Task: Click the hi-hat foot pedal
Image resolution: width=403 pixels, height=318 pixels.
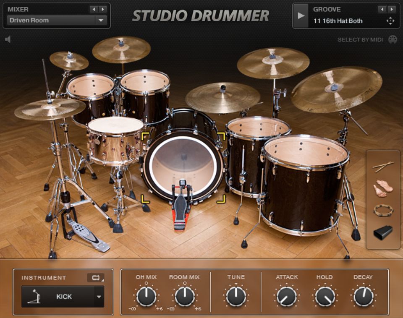Action: [x=86, y=235]
